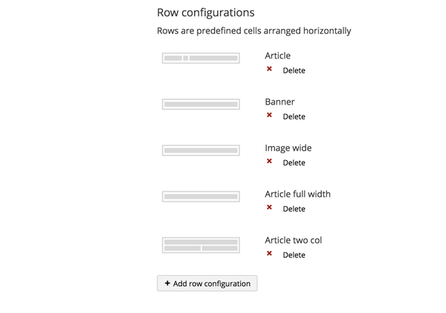Click Delete text under Article two col
446x313 pixels.
tap(294, 255)
